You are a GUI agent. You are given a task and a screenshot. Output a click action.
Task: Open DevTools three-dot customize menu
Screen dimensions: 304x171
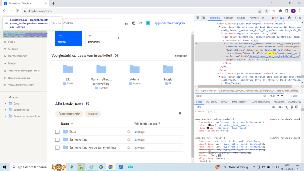tap(295, 18)
